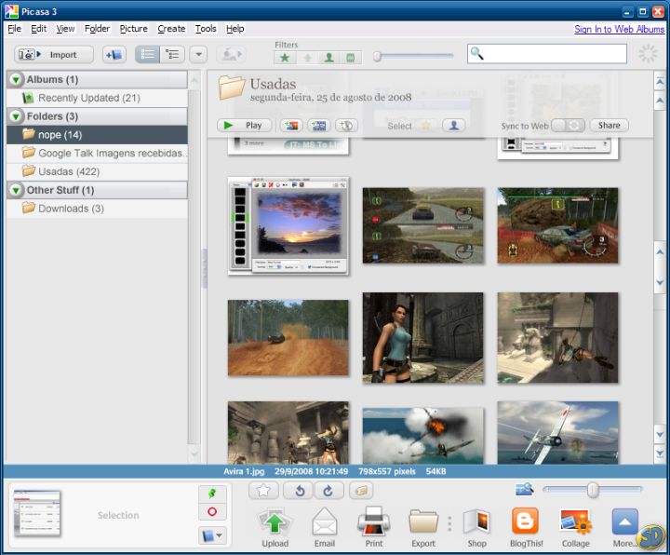Viewport: 670px width, 555px height.
Task: Select the nope (14) folder
Action: point(97,135)
